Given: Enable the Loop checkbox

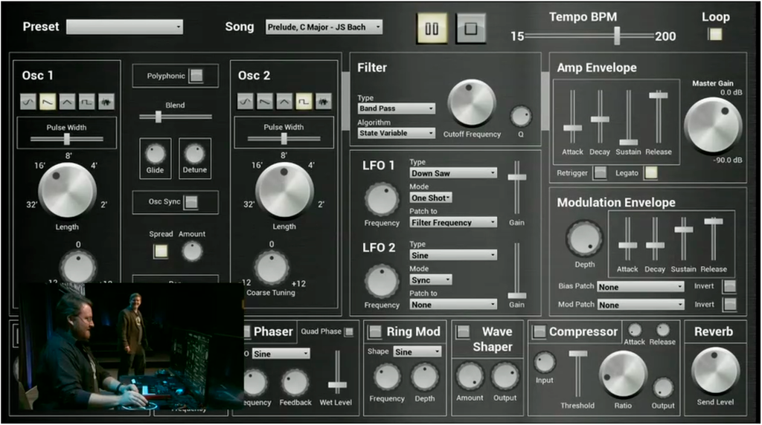Looking at the screenshot, I should click(715, 34).
